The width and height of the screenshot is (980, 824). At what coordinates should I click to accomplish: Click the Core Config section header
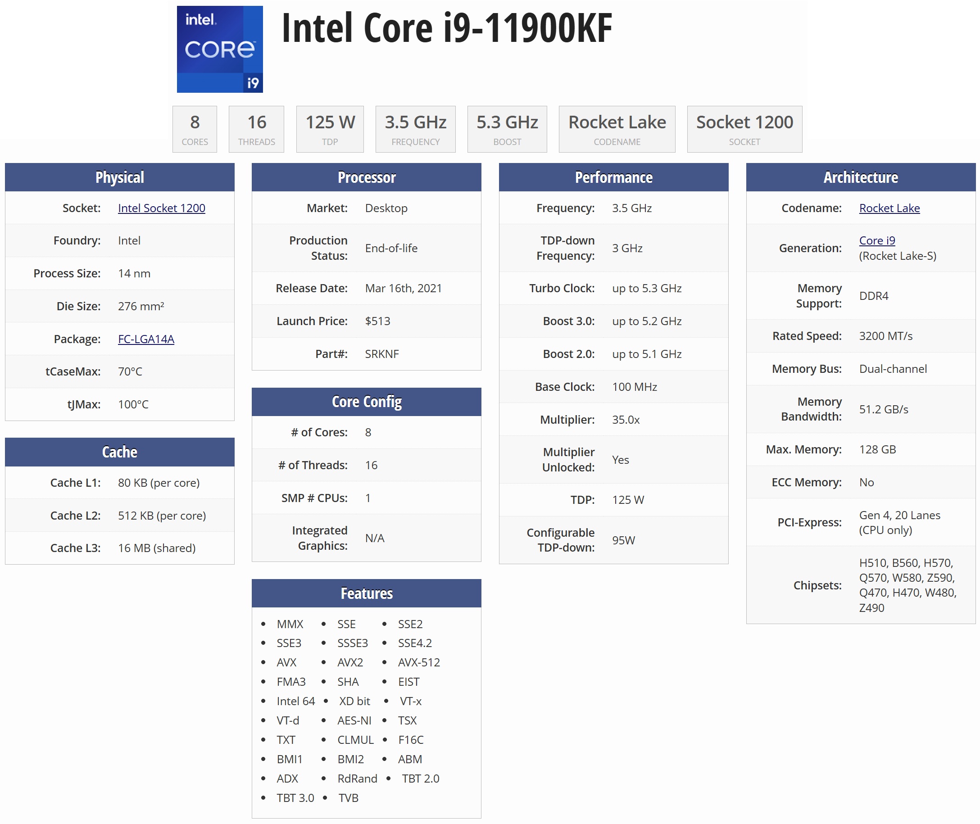tap(366, 402)
